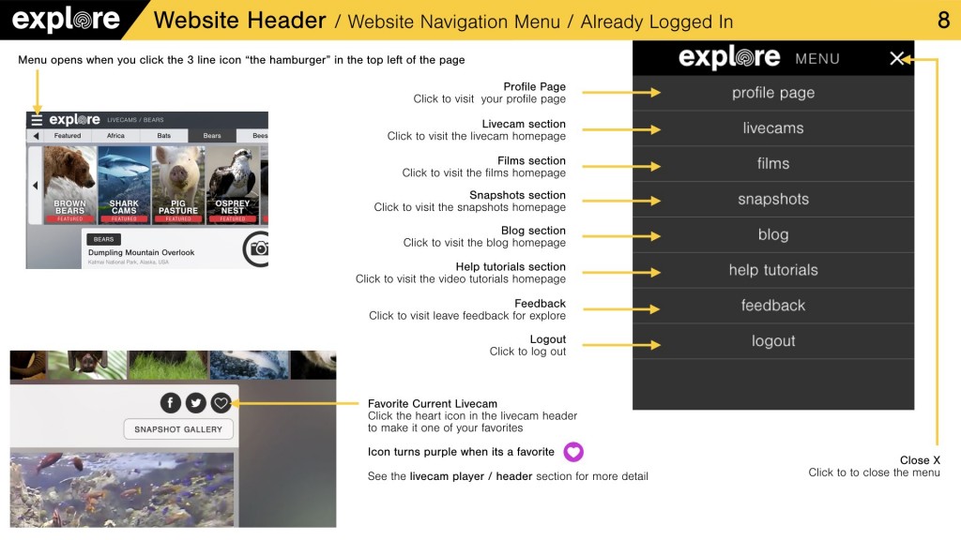The image size is (961, 540).
Task: Click the explore logo in menu header
Action: 729,58
